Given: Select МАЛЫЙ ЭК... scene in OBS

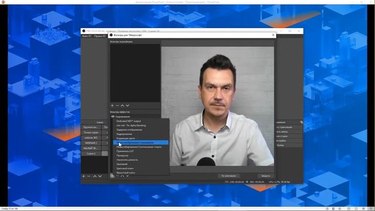Looking at the screenshot, I should pyautogui.click(x=91, y=148).
